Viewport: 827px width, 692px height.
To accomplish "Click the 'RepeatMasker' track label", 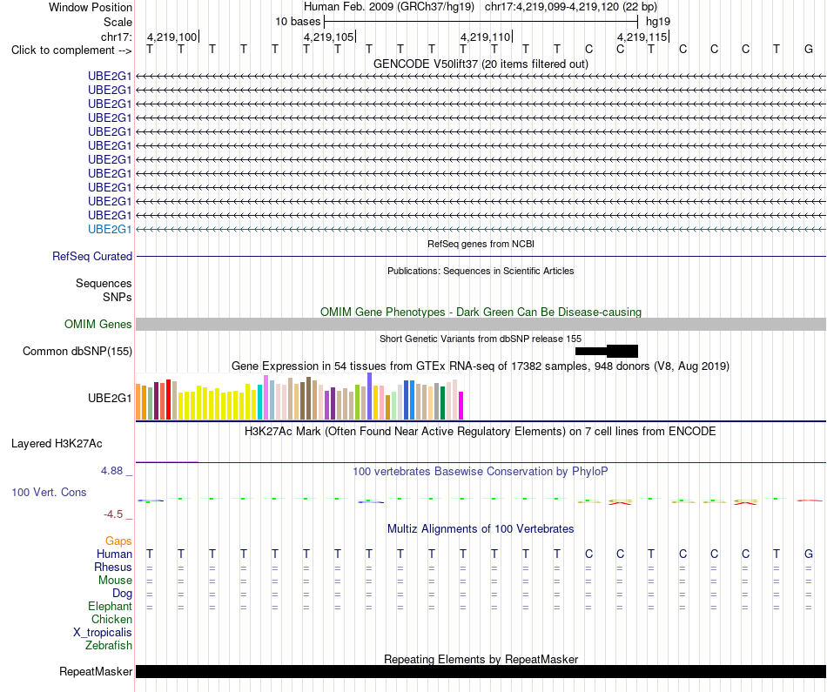I will (x=96, y=671).
